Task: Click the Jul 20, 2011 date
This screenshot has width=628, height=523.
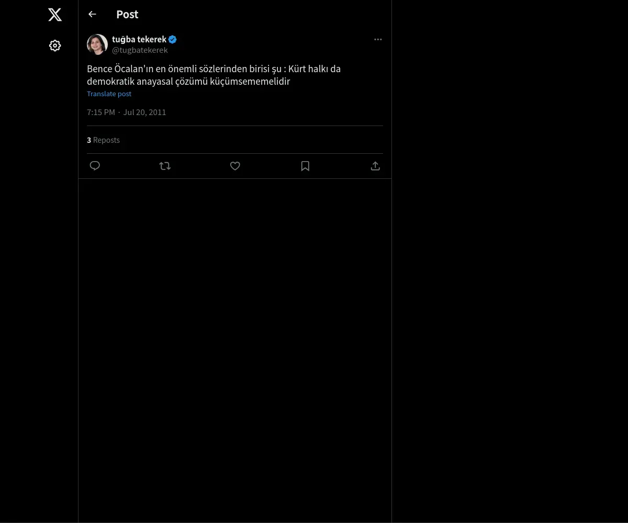Action: [x=144, y=112]
